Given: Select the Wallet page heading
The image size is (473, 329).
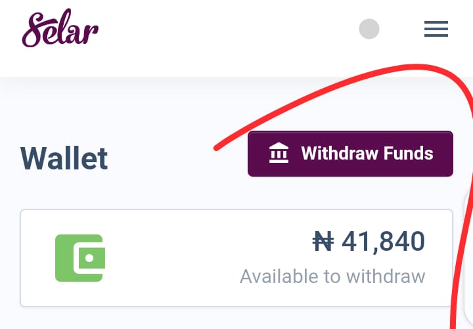Looking at the screenshot, I should pos(64,158).
